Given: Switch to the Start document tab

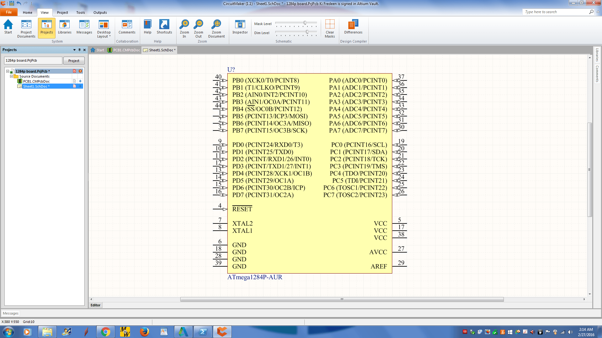Looking at the screenshot, I should (x=97, y=50).
